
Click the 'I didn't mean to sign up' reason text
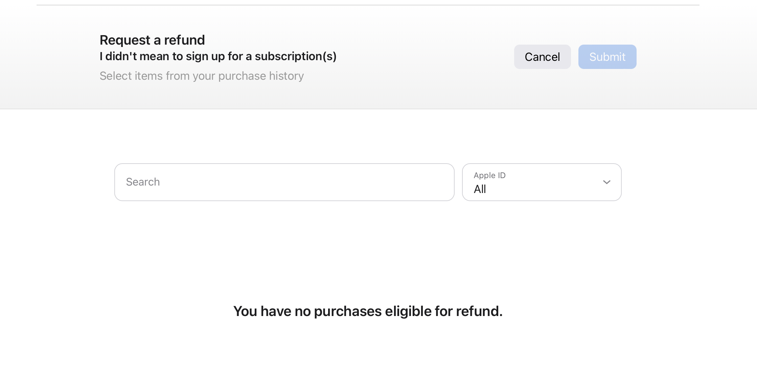point(218,56)
